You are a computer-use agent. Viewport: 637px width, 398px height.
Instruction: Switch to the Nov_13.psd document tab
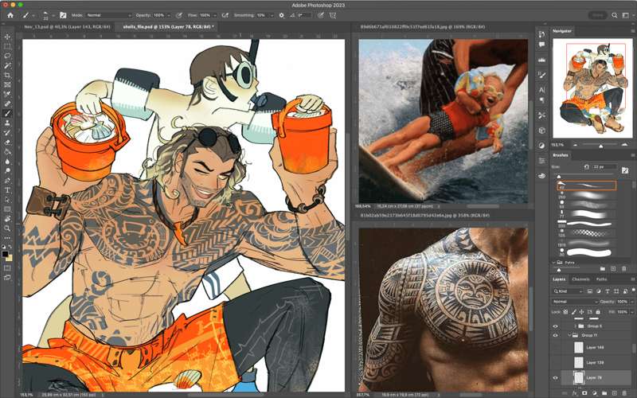point(67,27)
